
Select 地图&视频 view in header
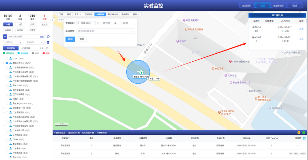coord(278,6)
